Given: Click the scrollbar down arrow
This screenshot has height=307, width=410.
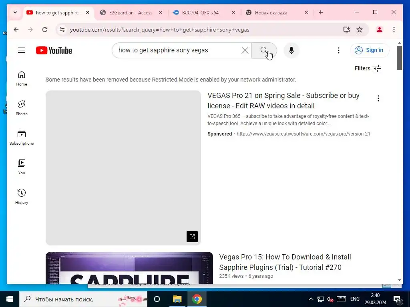Looking at the screenshot, I should point(399,280).
